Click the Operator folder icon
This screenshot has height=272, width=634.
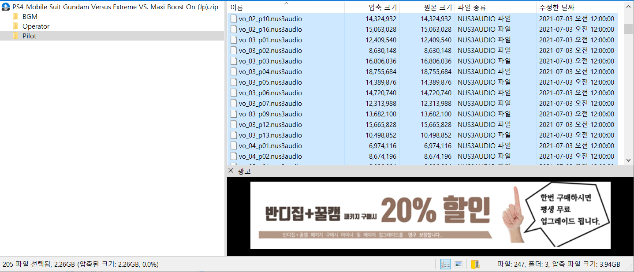tap(16, 26)
